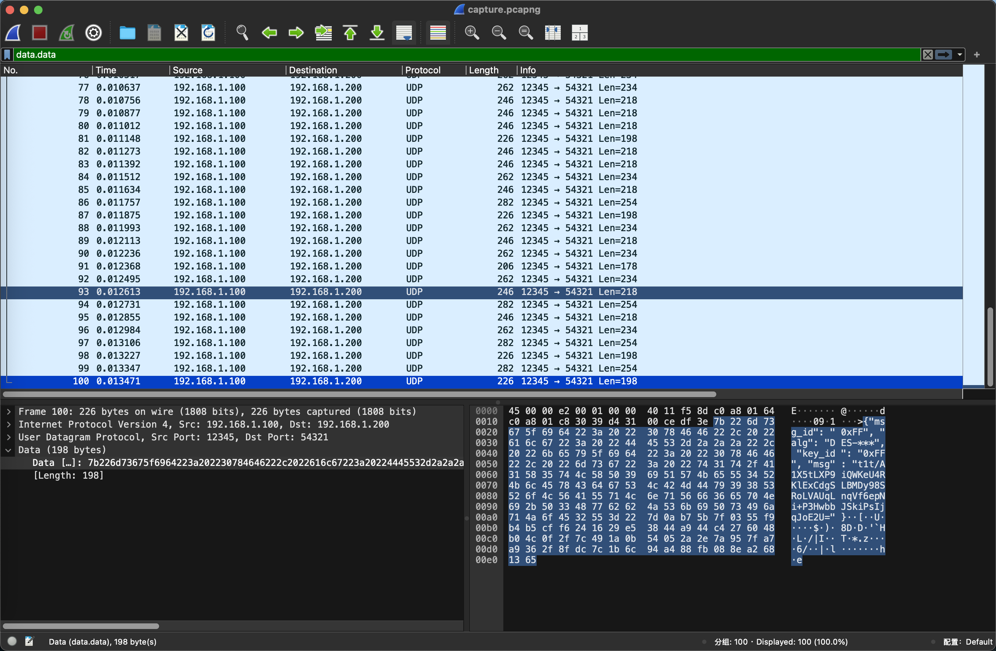
Task: Select packet 86 at time 0.011757
Action: coord(481,202)
